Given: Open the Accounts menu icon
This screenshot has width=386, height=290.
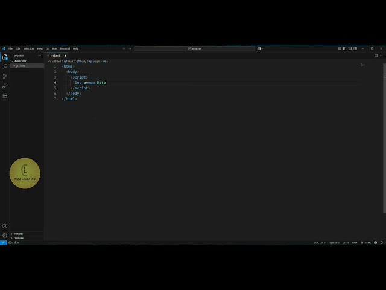Looking at the screenshot, I should click(5, 226).
